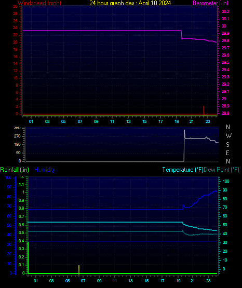Screen dimensions: 242x288
Task: Click hour 21 on the bottom graph axis
Action: [192, 281]
